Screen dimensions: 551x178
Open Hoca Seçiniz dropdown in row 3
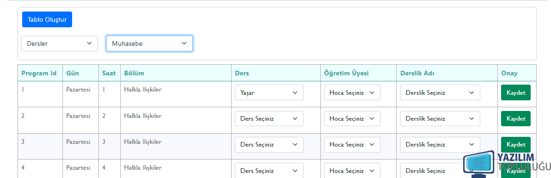pos(352,145)
